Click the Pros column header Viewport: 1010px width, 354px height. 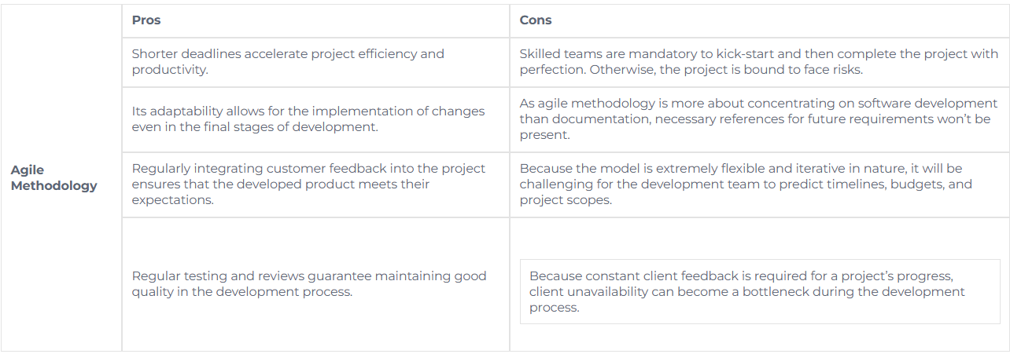(146, 20)
